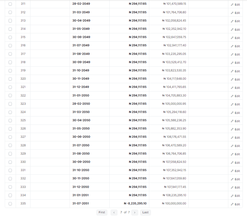Open record 320 via its number link

pos(23,79)
